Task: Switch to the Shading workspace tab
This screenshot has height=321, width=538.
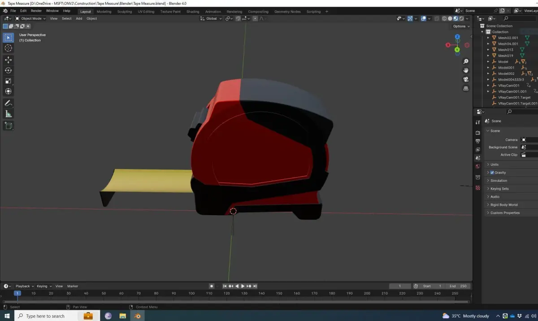Action: pyautogui.click(x=193, y=12)
